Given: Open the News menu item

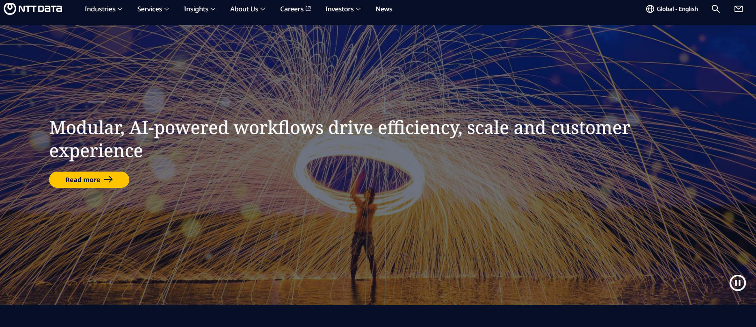Looking at the screenshot, I should [x=383, y=9].
